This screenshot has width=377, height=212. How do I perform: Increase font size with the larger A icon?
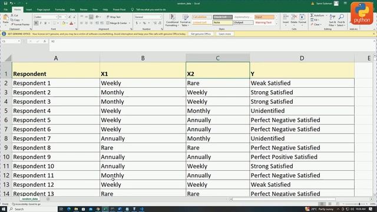70,17
